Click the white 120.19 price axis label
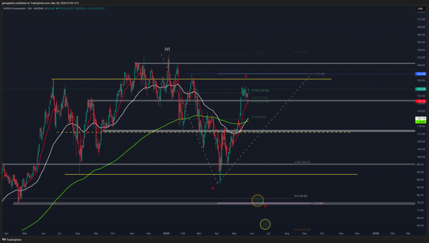Viewport: 429px width, 243px height. point(421,119)
